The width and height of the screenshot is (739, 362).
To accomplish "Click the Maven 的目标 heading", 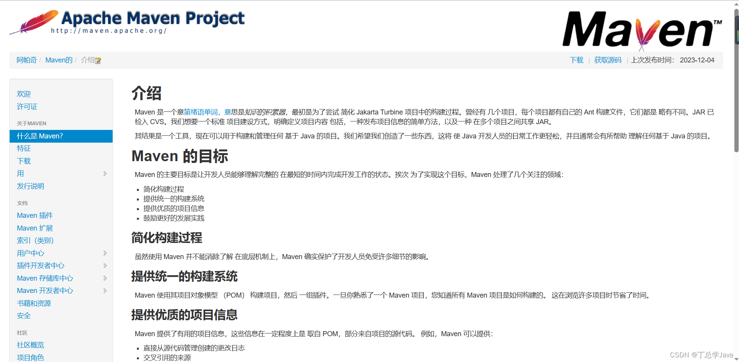I will coord(180,156).
